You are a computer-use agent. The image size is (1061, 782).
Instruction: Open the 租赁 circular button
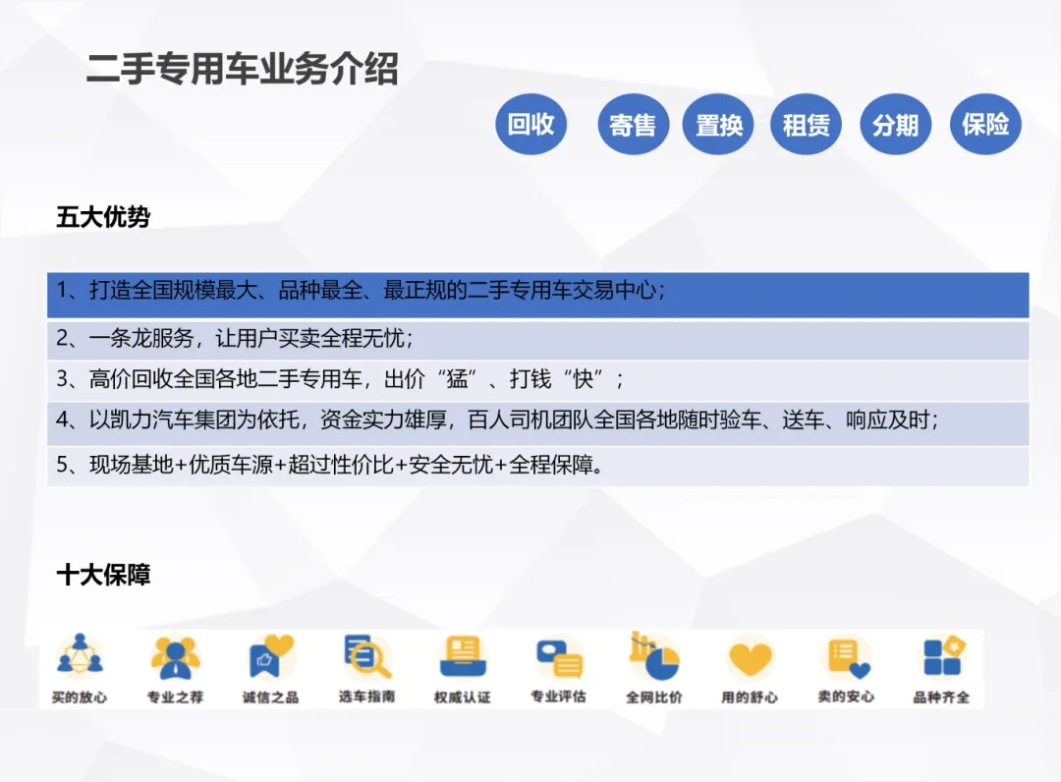point(807,125)
